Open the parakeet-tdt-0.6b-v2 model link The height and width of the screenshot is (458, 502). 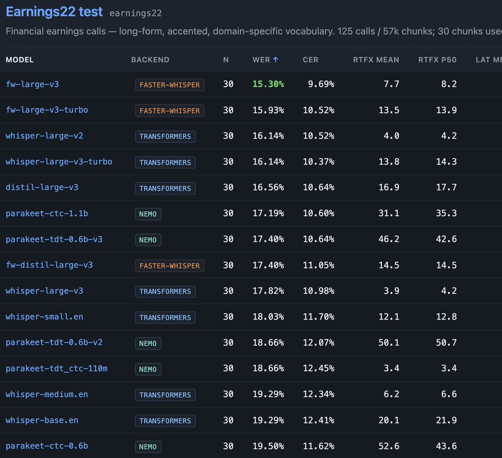(54, 342)
